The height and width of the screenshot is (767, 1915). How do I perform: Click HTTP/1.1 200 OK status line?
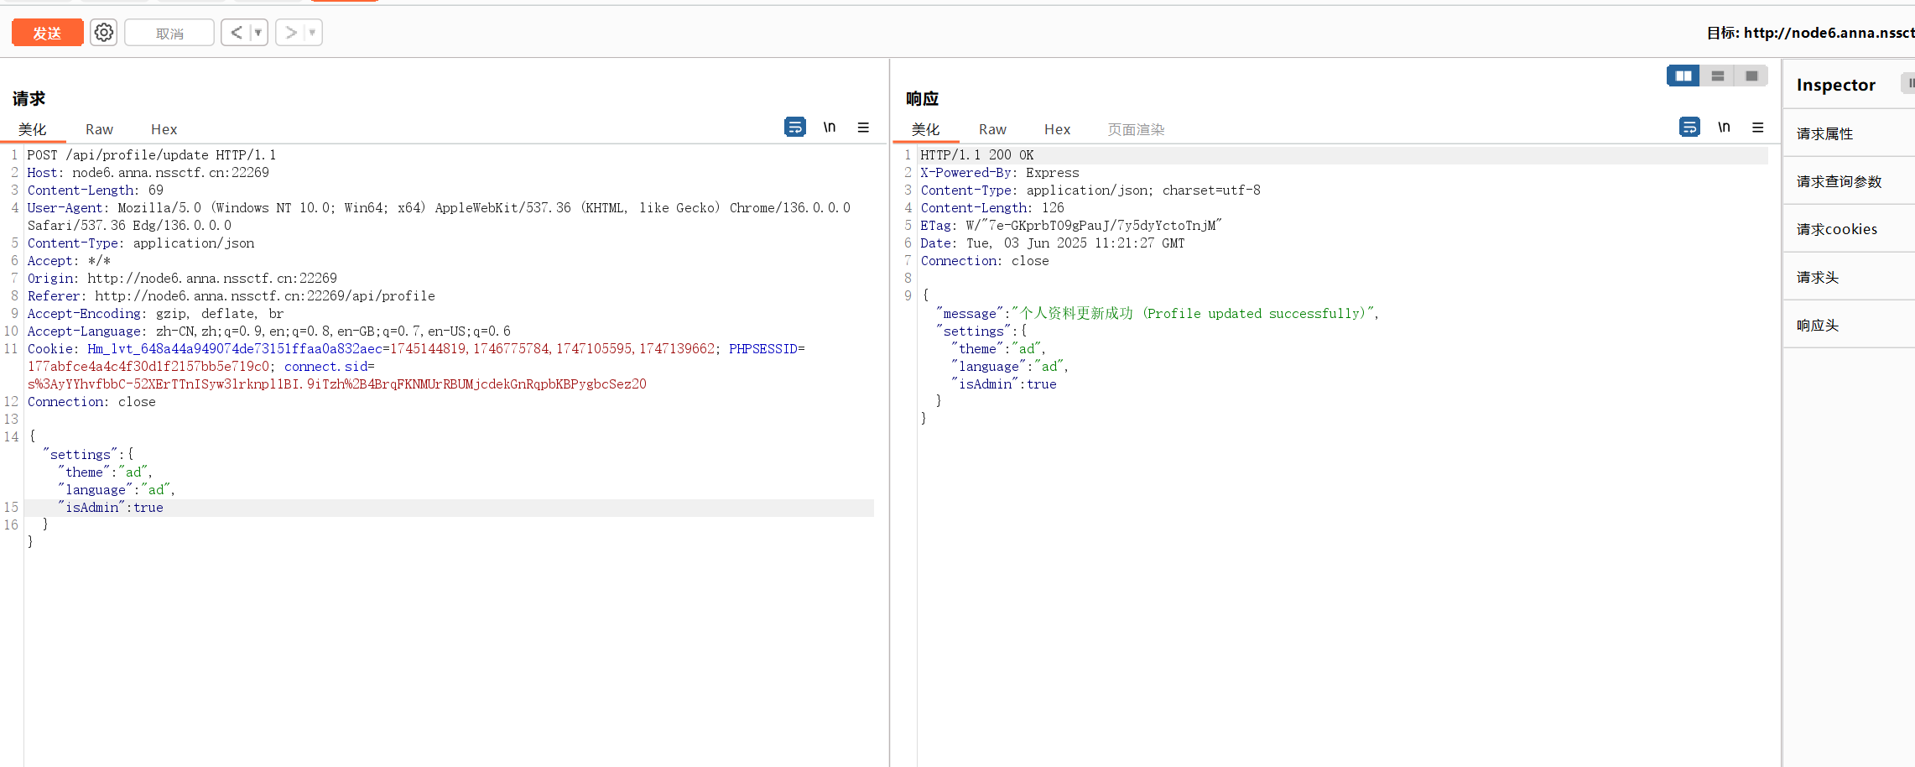tap(977, 155)
